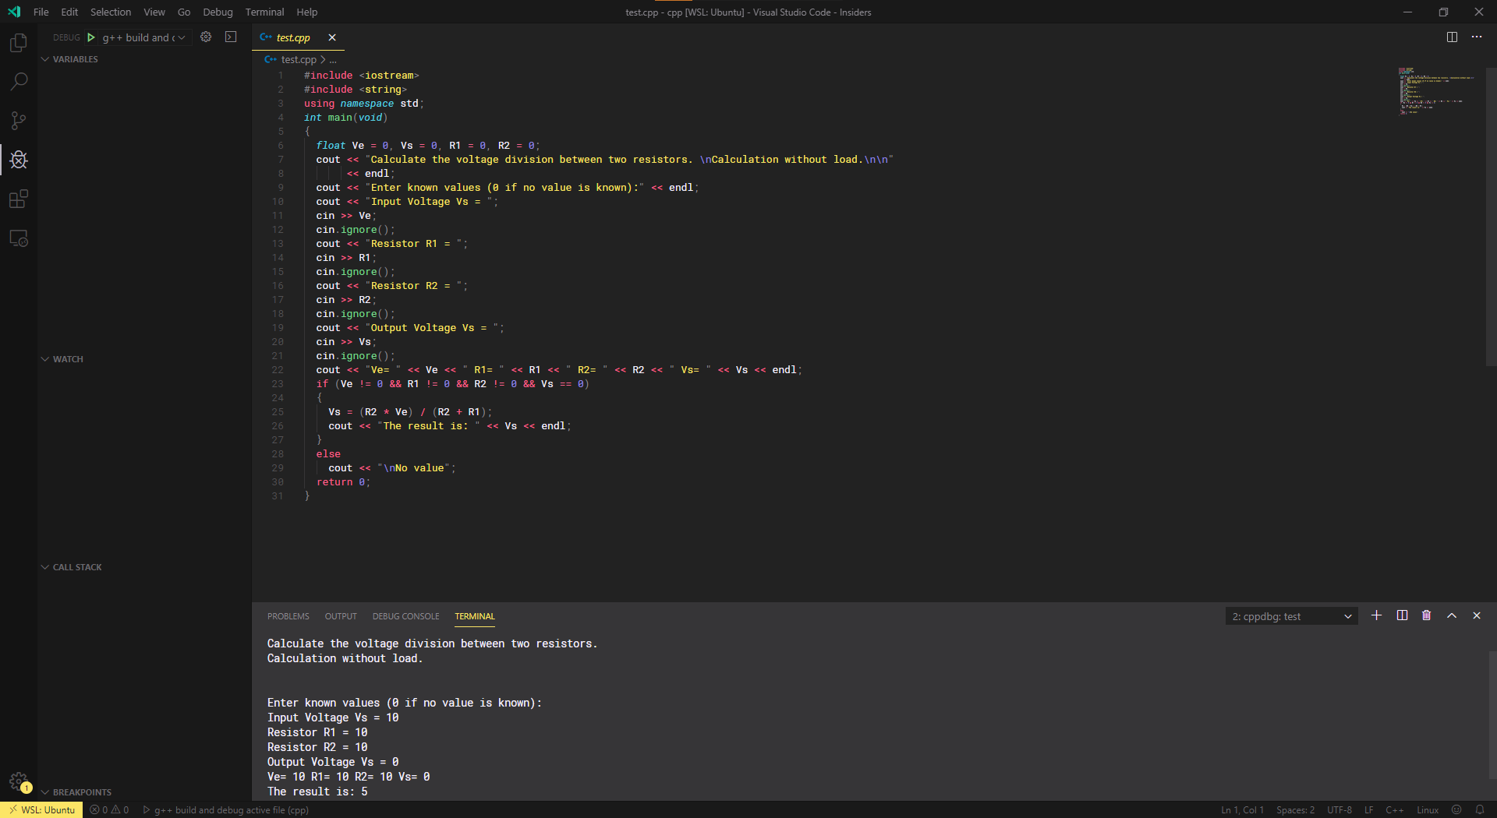
Task: Select the Search icon
Action: click(18, 81)
